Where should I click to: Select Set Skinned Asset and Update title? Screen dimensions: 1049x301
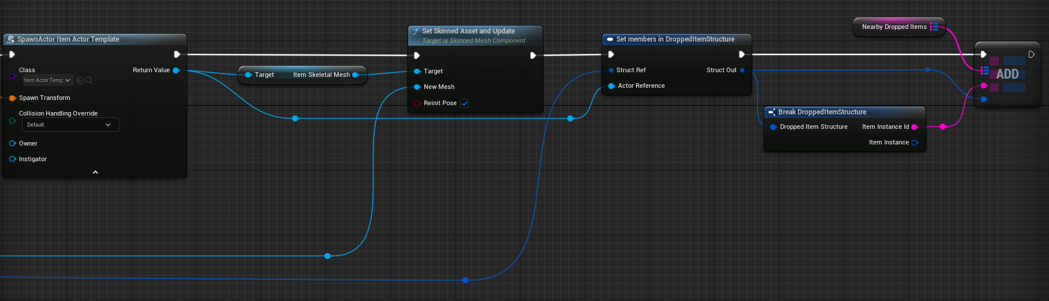click(x=468, y=31)
